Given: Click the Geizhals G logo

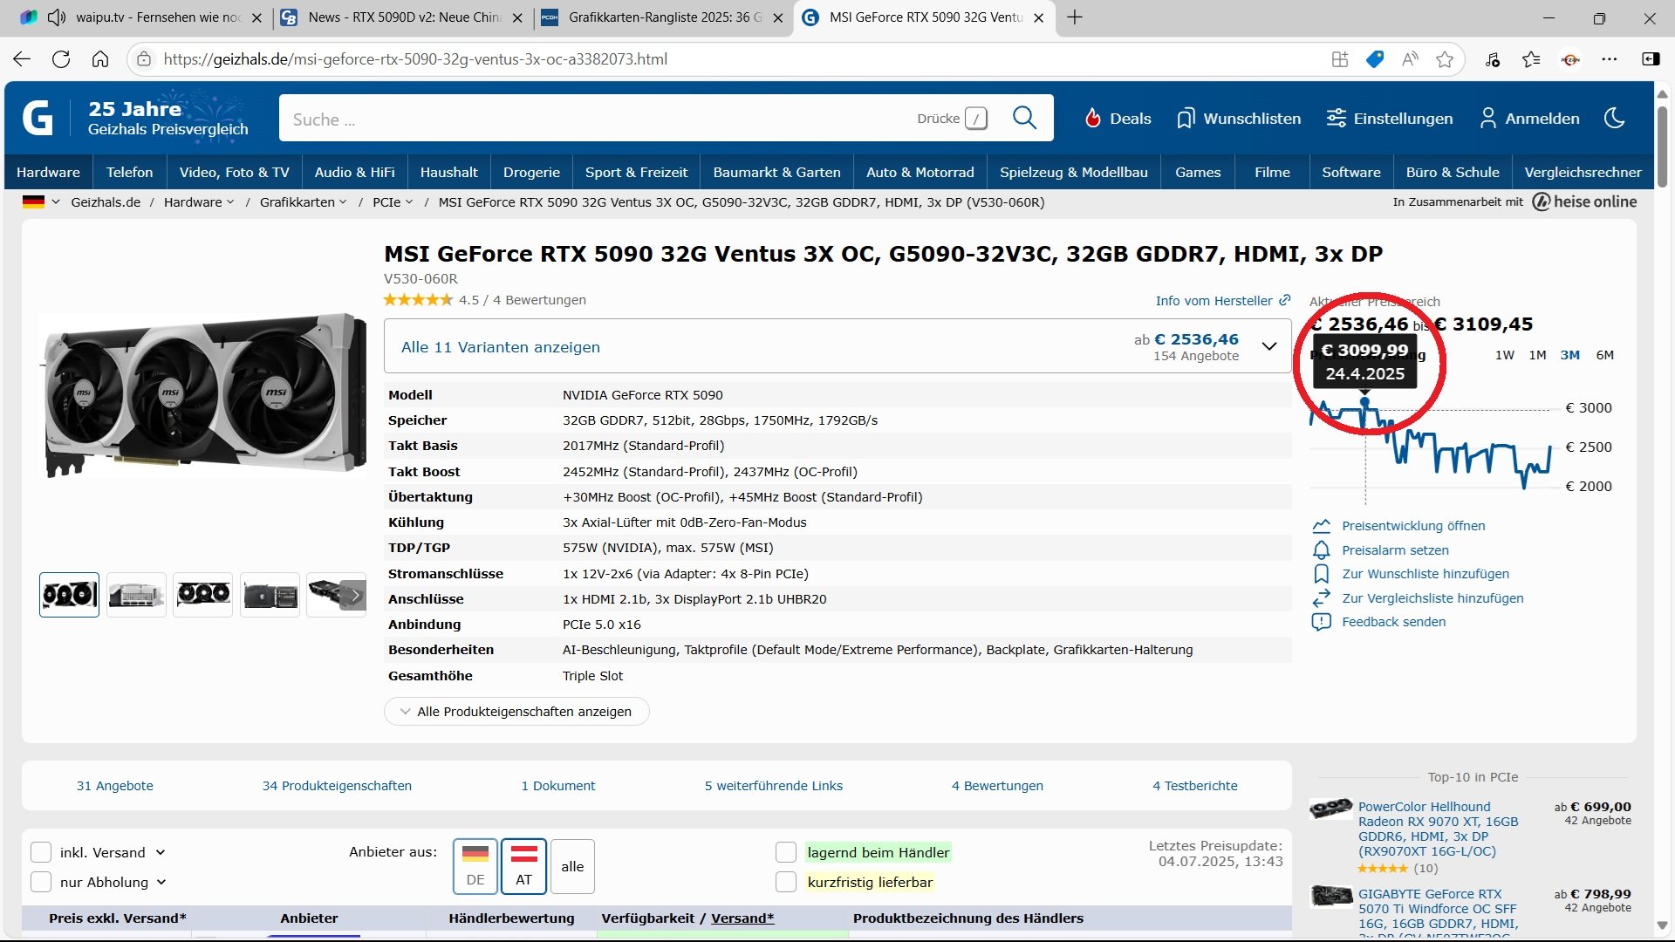Looking at the screenshot, I should 38,118.
